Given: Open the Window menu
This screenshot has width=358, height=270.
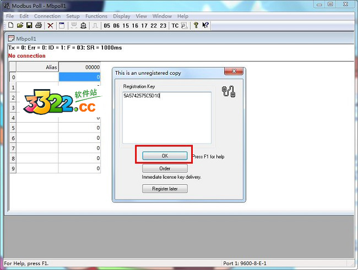Looking at the screenshot, I should point(162,16).
